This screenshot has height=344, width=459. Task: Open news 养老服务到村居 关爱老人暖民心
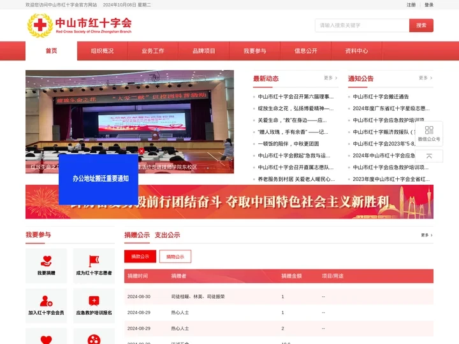(x=296, y=179)
